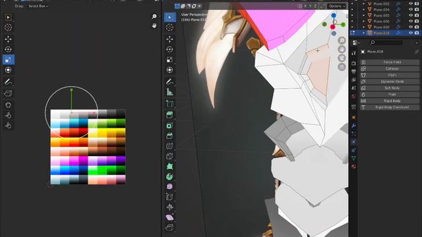The height and width of the screenshot is (237, 422).
Task: Click the green Y scale gizmo handle in UV editor
Action: pos(72,90)
